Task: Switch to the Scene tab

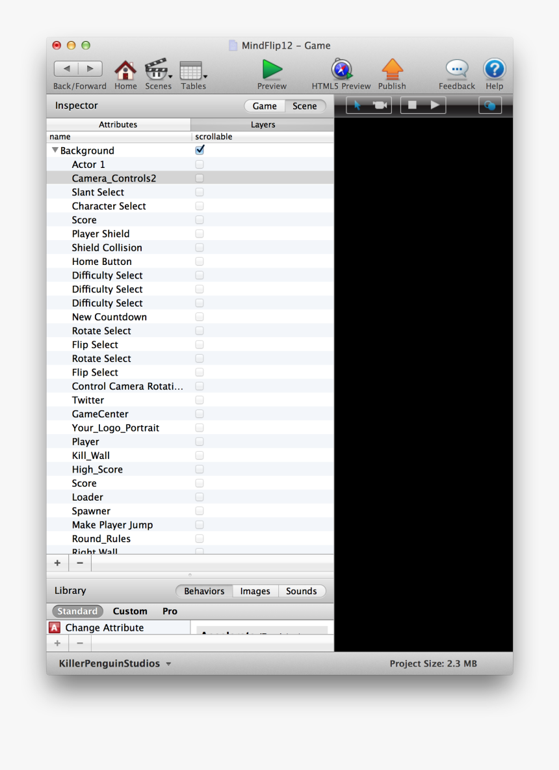Action: click(305, 105)
